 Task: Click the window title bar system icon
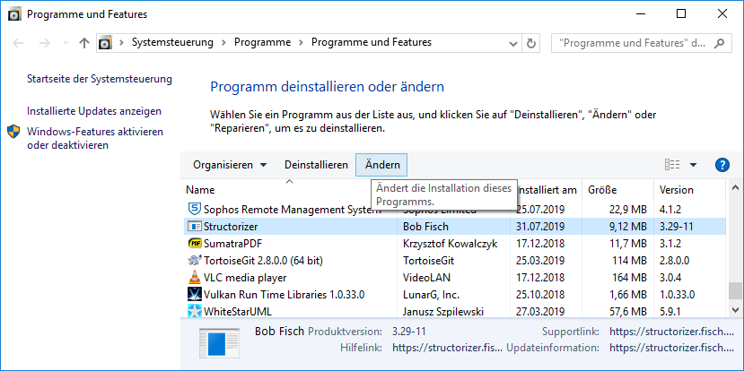(x=15, y=14)
